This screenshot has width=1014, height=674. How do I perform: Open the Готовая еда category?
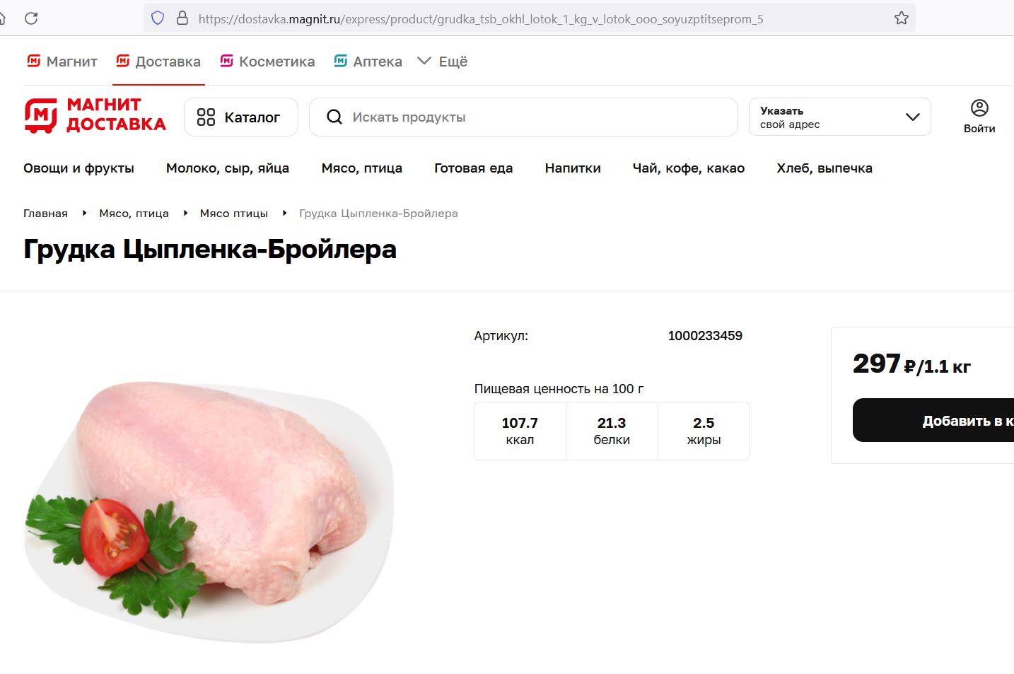coord(473,168)
